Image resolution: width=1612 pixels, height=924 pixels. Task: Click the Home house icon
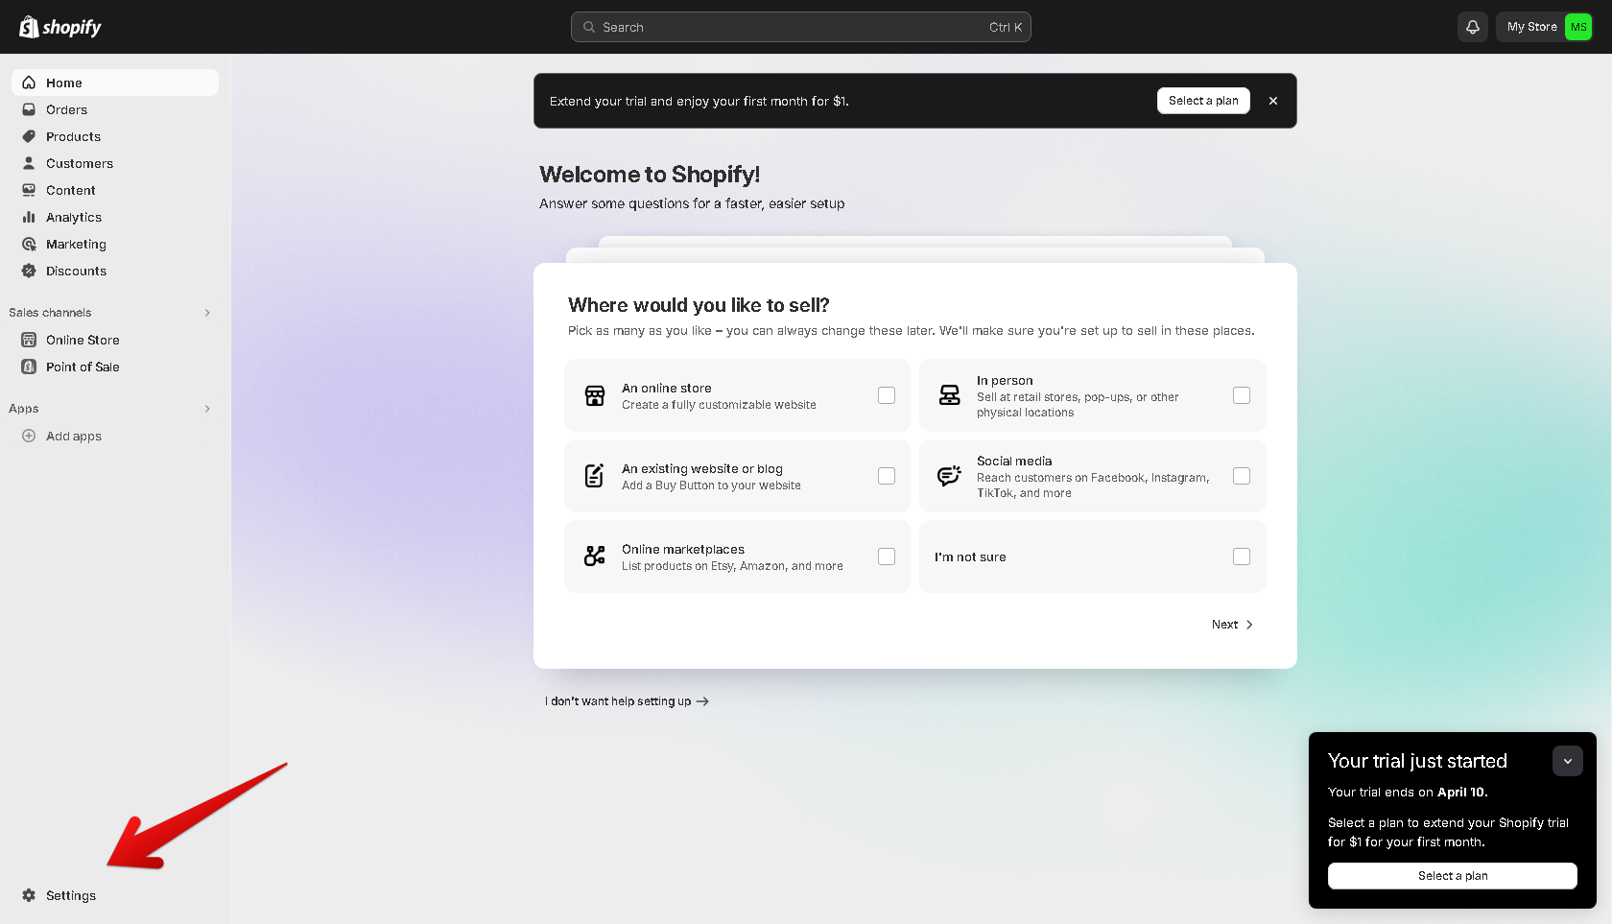click(29, 83)
